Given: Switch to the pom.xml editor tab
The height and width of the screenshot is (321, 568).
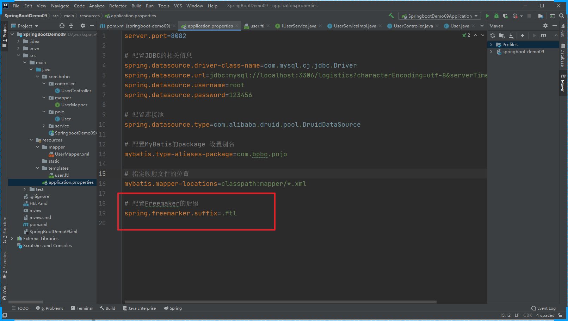Looking at the screenshot, I should pyautogui.click(x=138, y=26).
